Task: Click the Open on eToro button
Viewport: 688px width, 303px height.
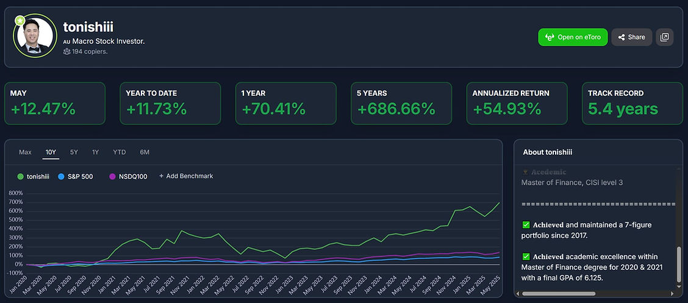Action: click(573, 37)
